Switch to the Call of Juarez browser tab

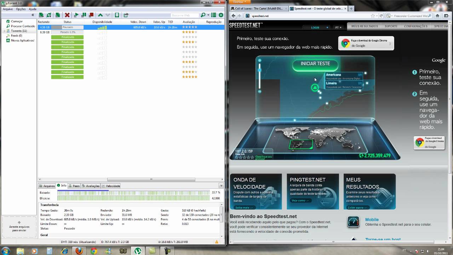(x=259, y=8)
